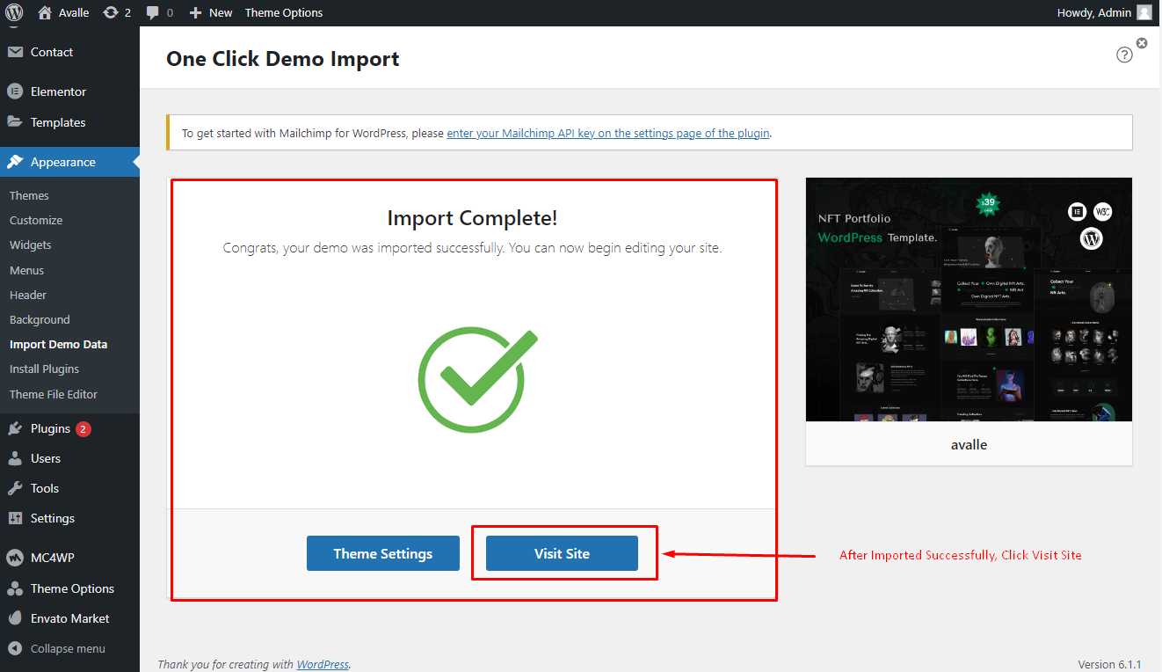
Task: Click the avalle demo preview thumbnail
Action: click(969, 300)
